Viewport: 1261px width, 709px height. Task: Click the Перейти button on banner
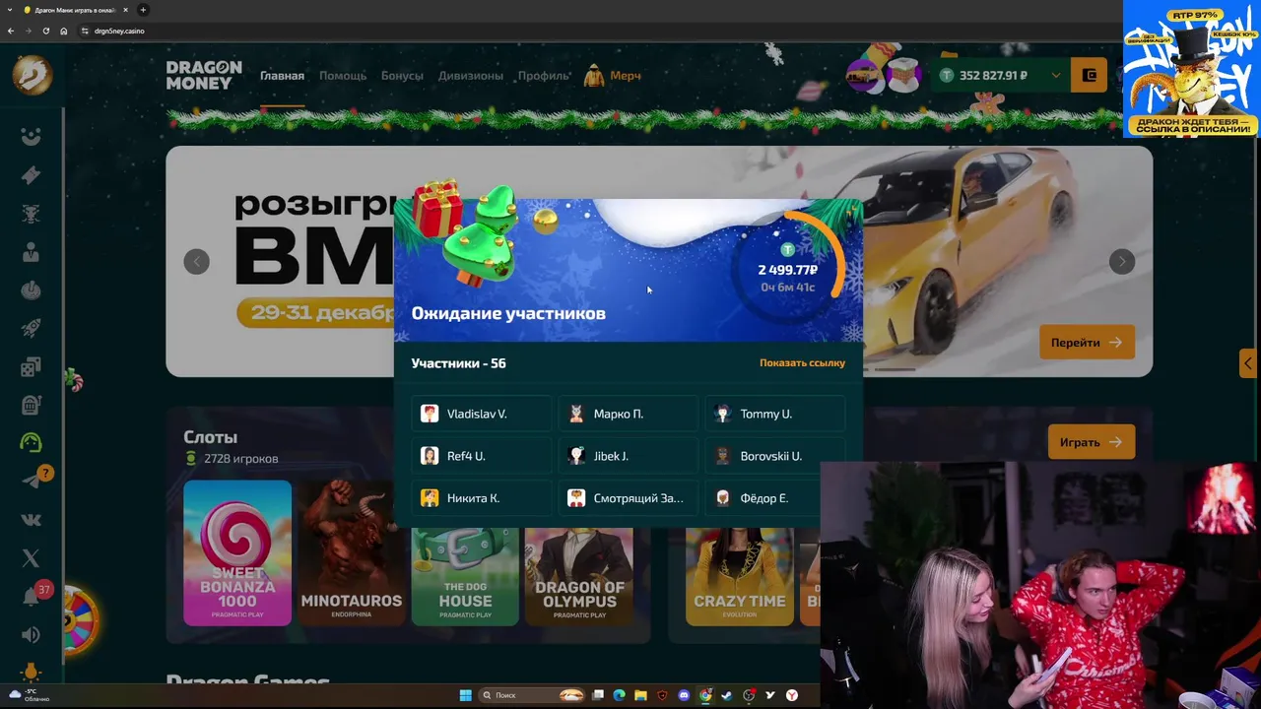point(1087,343)
